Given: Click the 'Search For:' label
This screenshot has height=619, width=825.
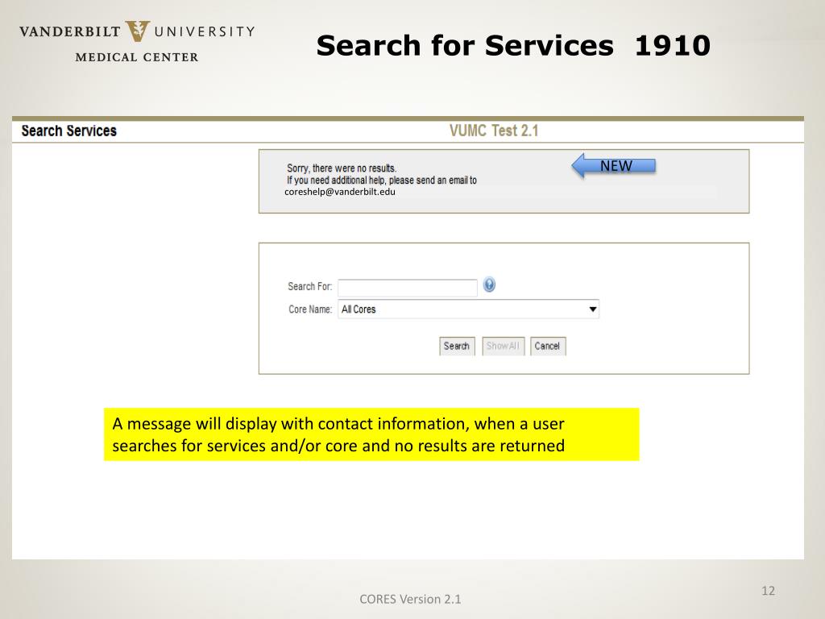Looking at the screenshot, I should tap(309, 286).
